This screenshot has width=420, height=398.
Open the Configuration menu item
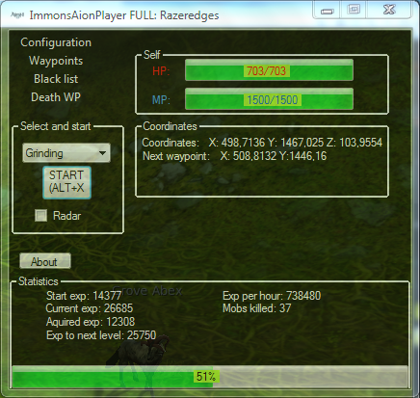56,43
